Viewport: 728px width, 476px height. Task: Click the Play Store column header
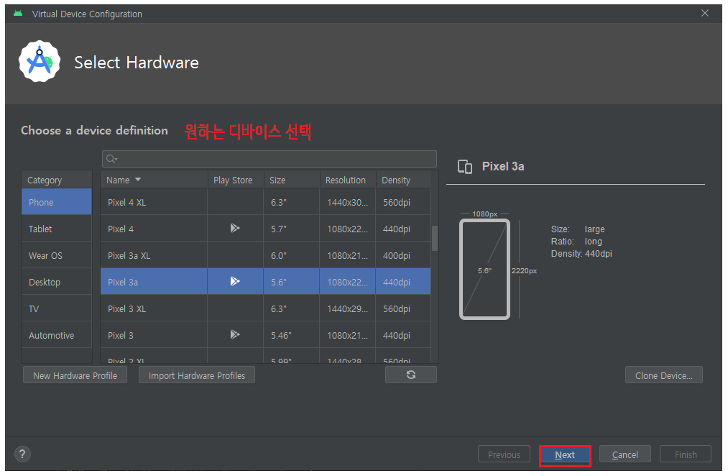[x=236, y=180]
